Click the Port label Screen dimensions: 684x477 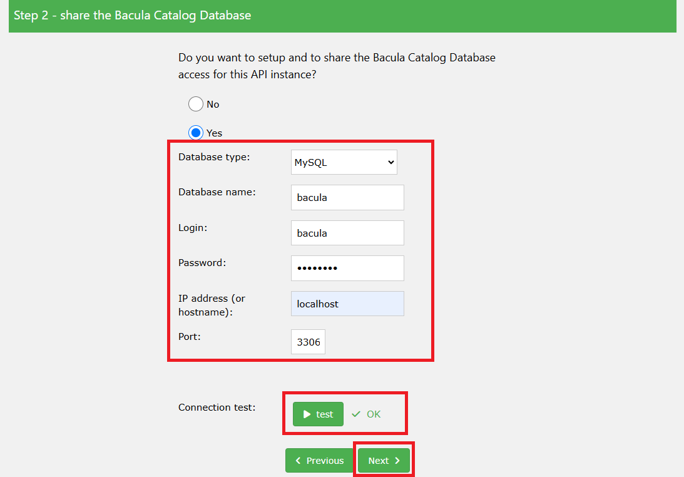point(190,337)
